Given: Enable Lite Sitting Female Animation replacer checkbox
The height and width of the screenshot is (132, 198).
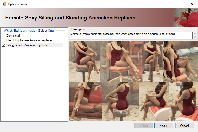Looking at the screenshot, I should [4, 40].
